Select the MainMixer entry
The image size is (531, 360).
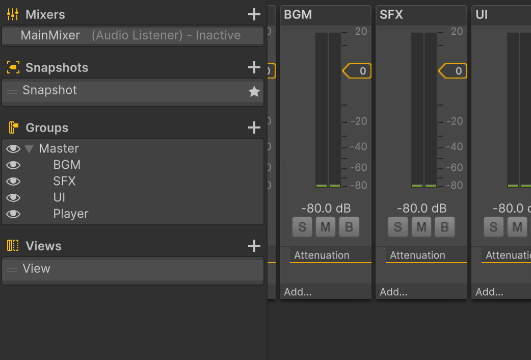[x=50, y=35]
